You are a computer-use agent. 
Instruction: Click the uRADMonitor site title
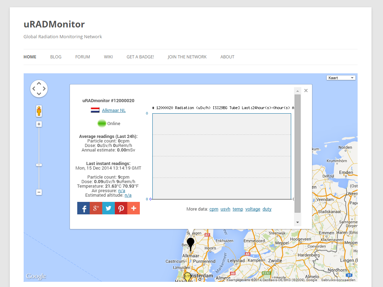[x=54, y=24]
